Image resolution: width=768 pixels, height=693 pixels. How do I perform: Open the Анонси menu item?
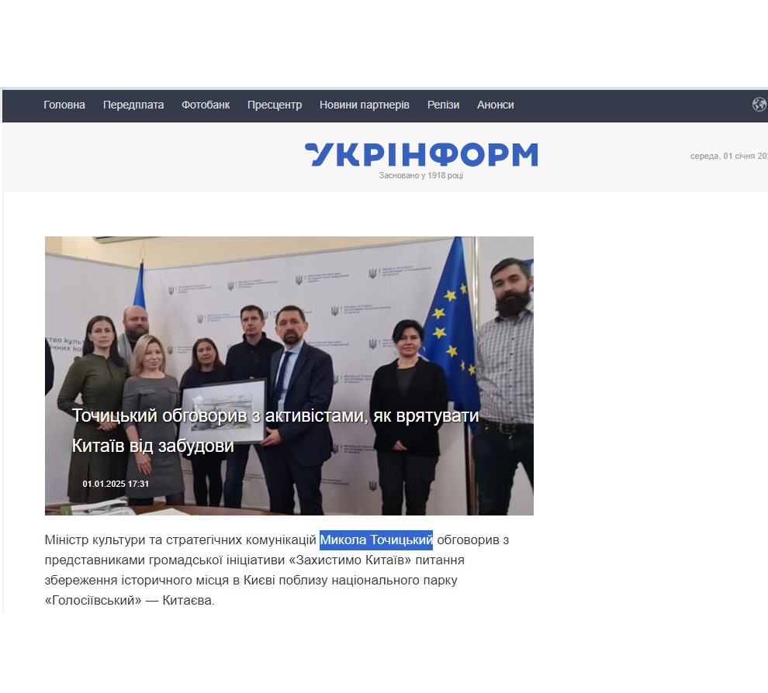coord(496,105)
